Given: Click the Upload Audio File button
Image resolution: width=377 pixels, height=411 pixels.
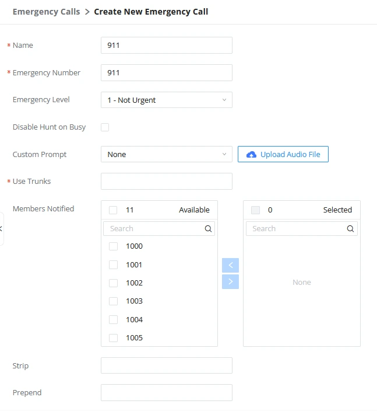Looking at the screenshot, I should pyautogui.click(x=283, y=154).
